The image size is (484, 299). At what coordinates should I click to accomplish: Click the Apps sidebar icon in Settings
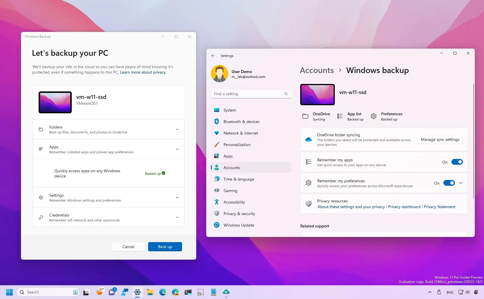[x=217, y=156]
